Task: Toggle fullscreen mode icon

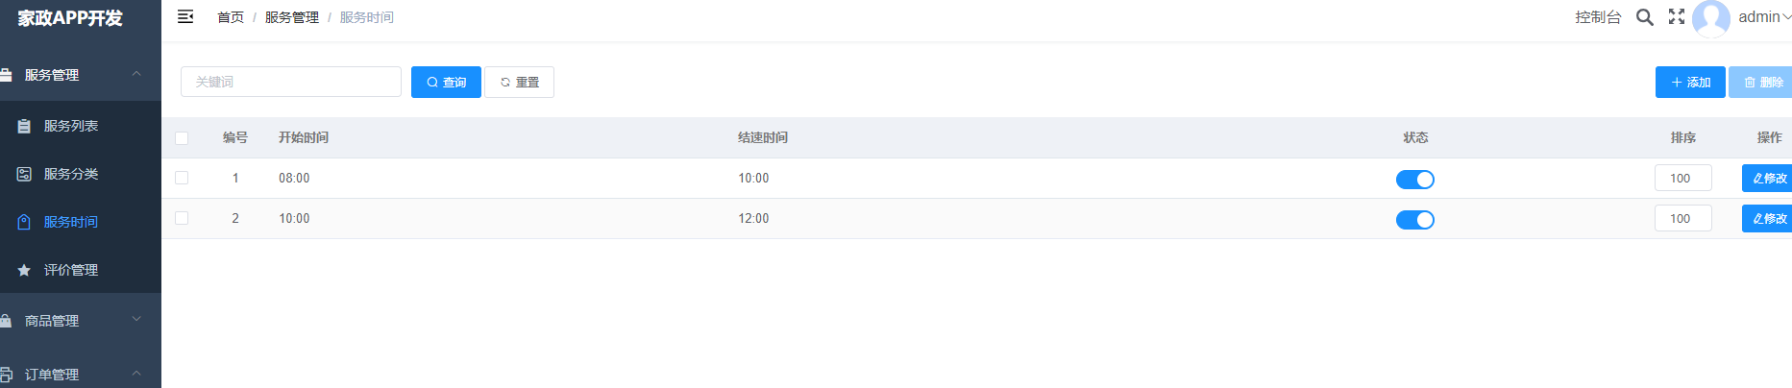Action: coord(1677,16)
